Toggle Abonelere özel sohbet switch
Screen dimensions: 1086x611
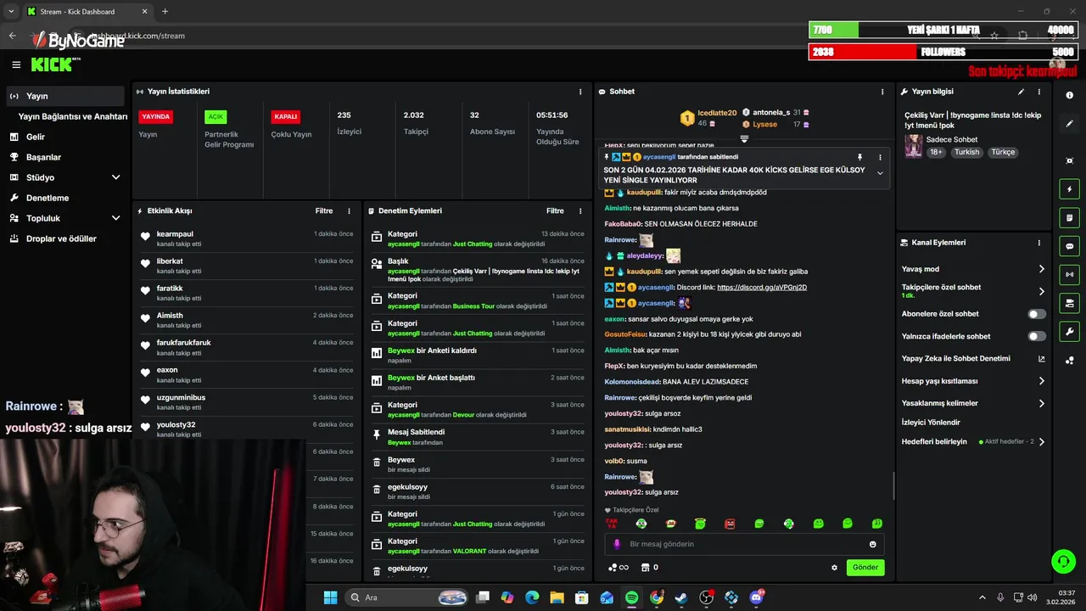point(1037,314)
